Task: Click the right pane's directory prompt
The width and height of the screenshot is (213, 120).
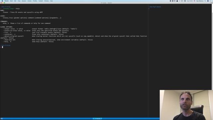Action: tap(155, 7)
